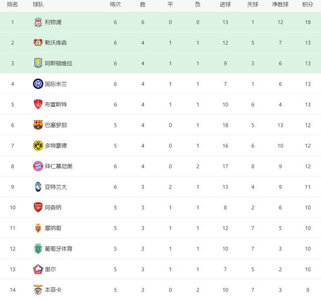This screenshot has height=299, width=321.
Task: Click the 排名 column header
Action: pyautogui.click(x=13, y=5)
